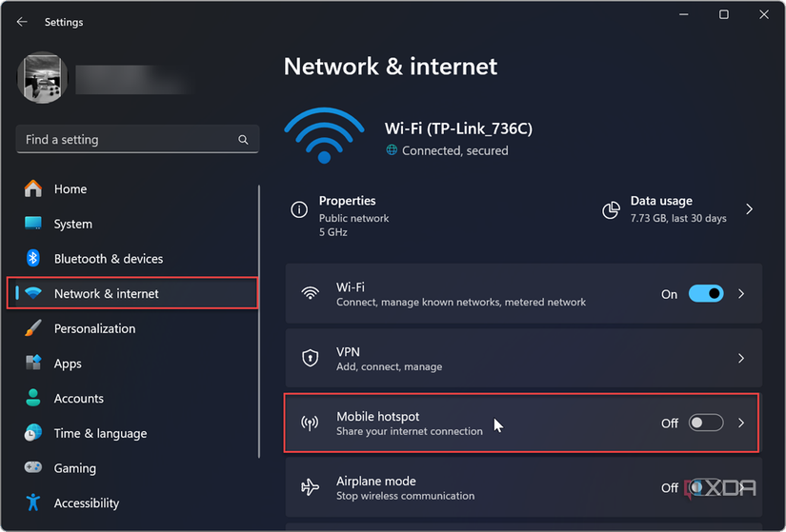Screen dimensions: 786x532
Task: Click the Properties info icon
Action: pos(300,209)
